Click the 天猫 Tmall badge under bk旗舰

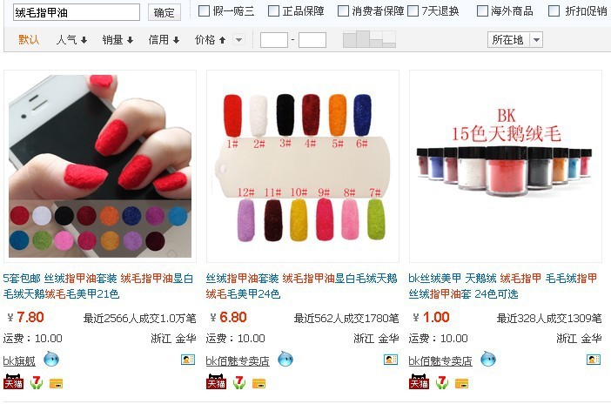click(13, 382)
